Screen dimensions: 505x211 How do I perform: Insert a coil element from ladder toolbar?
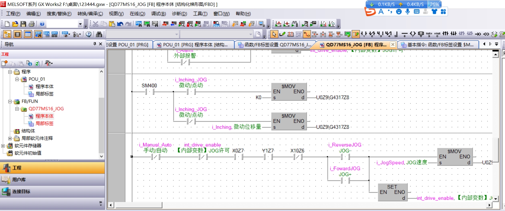413,34
